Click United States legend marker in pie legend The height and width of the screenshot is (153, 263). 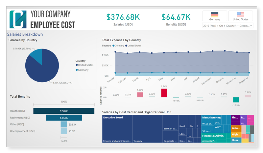tap(77, 65)
